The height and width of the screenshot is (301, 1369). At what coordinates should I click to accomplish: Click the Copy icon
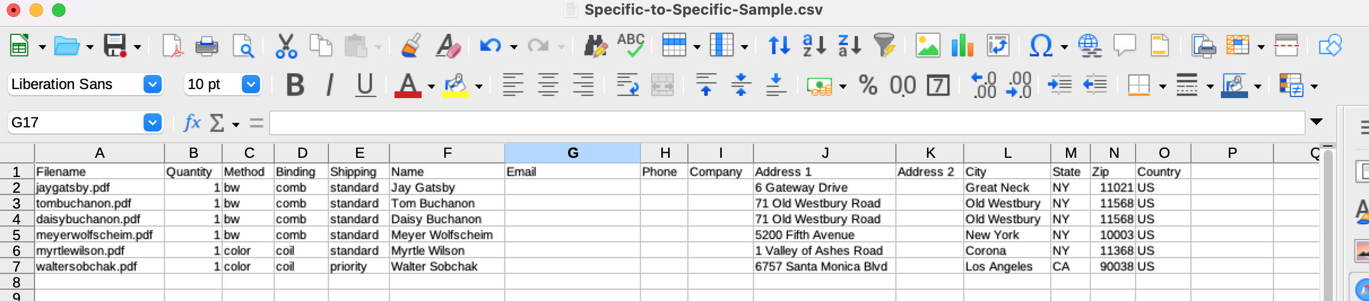320,46
